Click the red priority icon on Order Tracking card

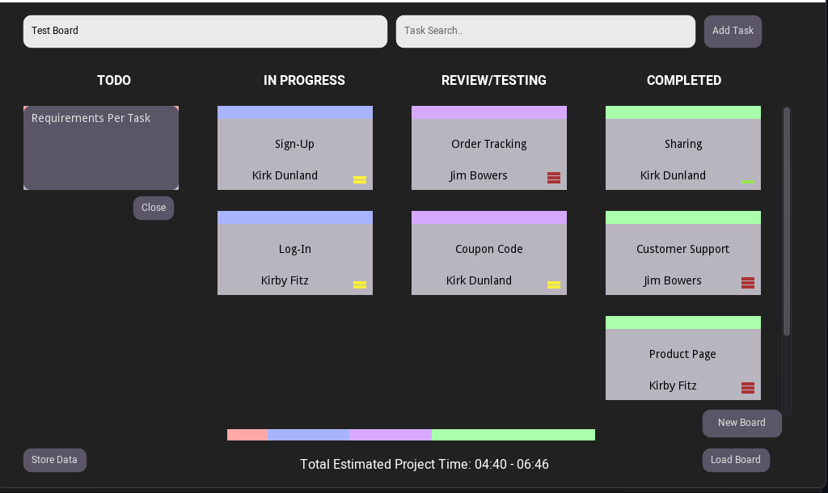coord(554,178)
